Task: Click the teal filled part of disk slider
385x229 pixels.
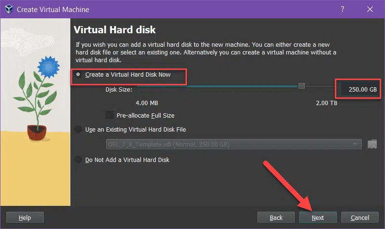Action: (x=217, y=86)
